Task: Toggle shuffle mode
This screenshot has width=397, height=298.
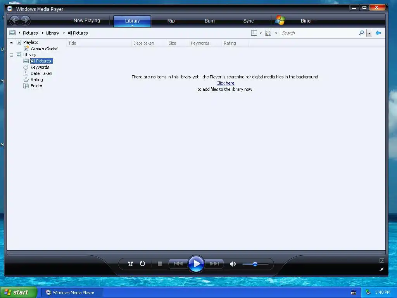Action: point(130,264)
